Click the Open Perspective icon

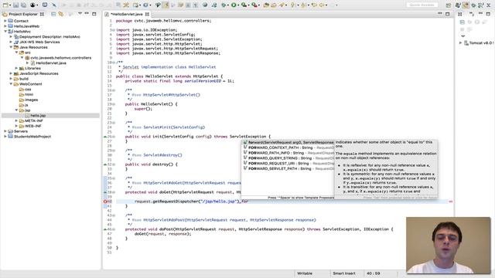pyautogui.click(x=449, y=5)
